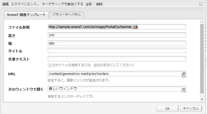This screenshot has height=114, width=207.
Task: Choose 注釈 in the toolbar
Action: click(x=88, y=4)
